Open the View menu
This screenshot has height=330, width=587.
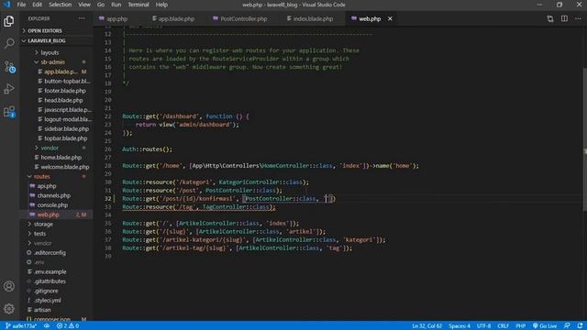coord(84,5)
